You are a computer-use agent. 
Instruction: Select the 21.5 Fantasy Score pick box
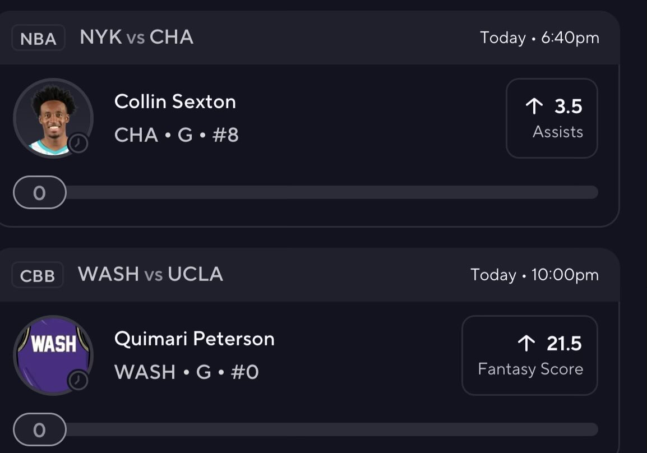529,355
